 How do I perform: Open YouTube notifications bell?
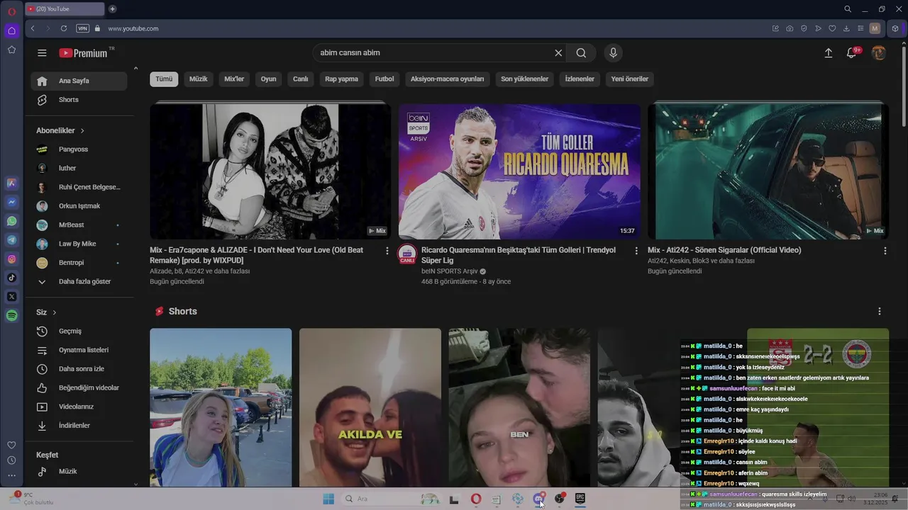(x=852, y=53)
